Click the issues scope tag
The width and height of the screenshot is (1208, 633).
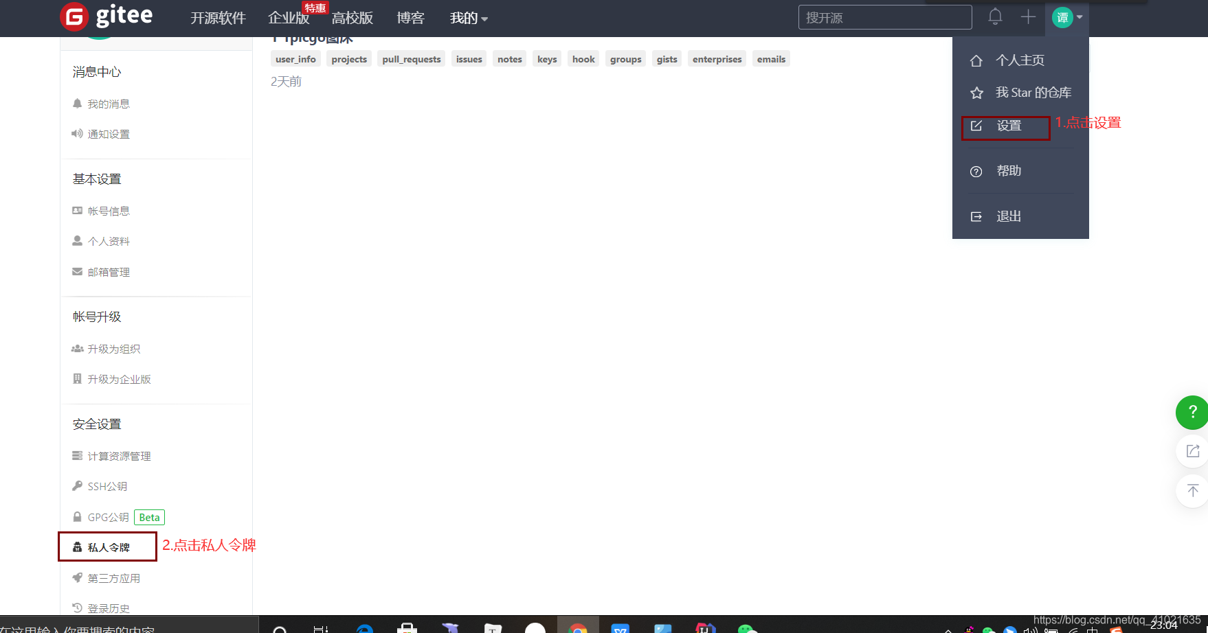click(469, 59)
